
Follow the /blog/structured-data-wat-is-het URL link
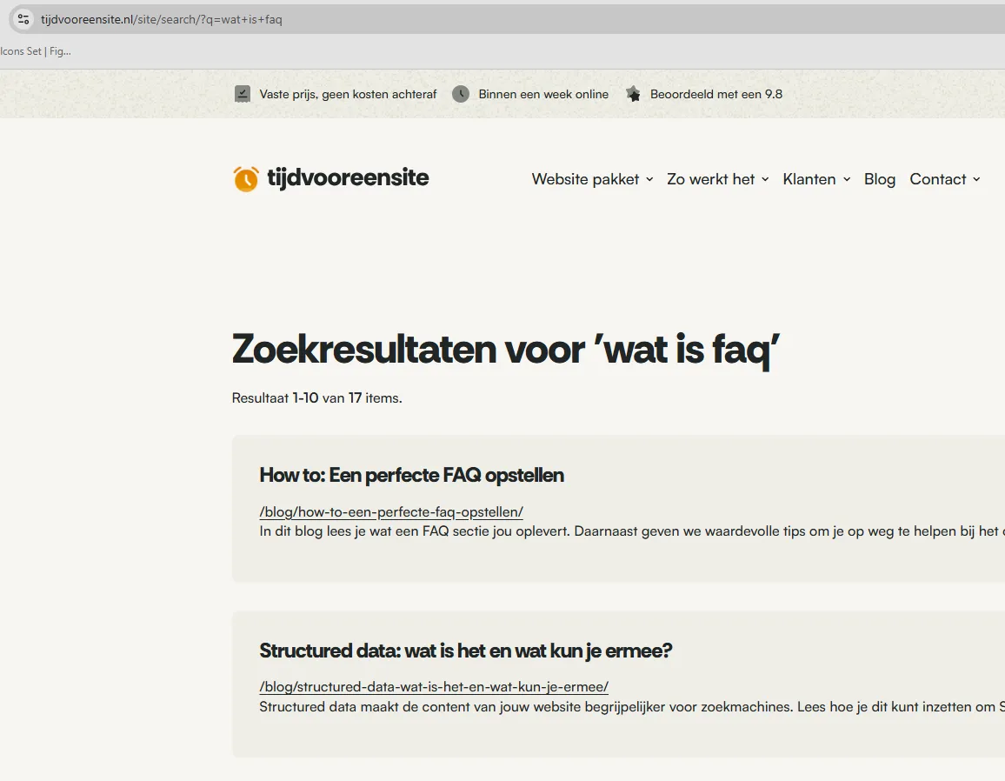tap(433, 686)
